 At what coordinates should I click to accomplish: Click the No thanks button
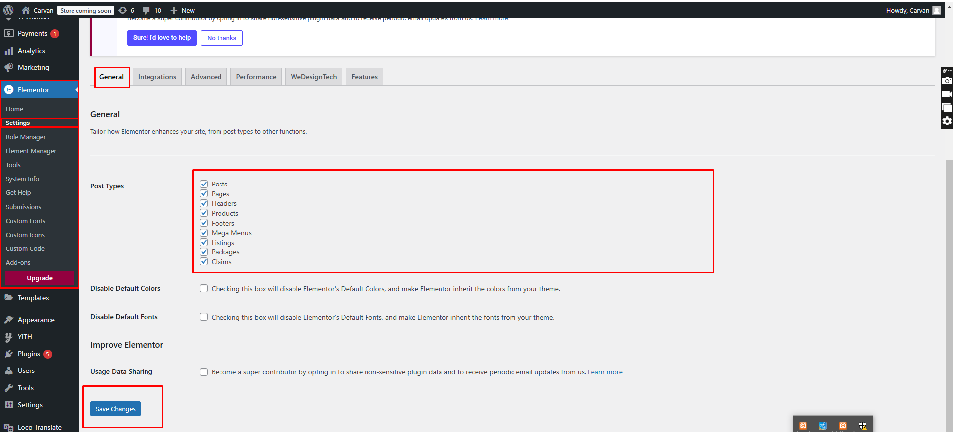click(221, 38)
